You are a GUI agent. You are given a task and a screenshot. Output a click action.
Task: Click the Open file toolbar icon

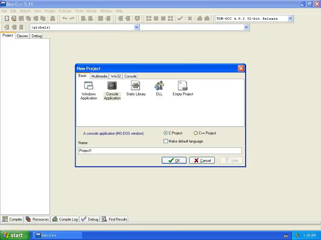tap(14, 18)
